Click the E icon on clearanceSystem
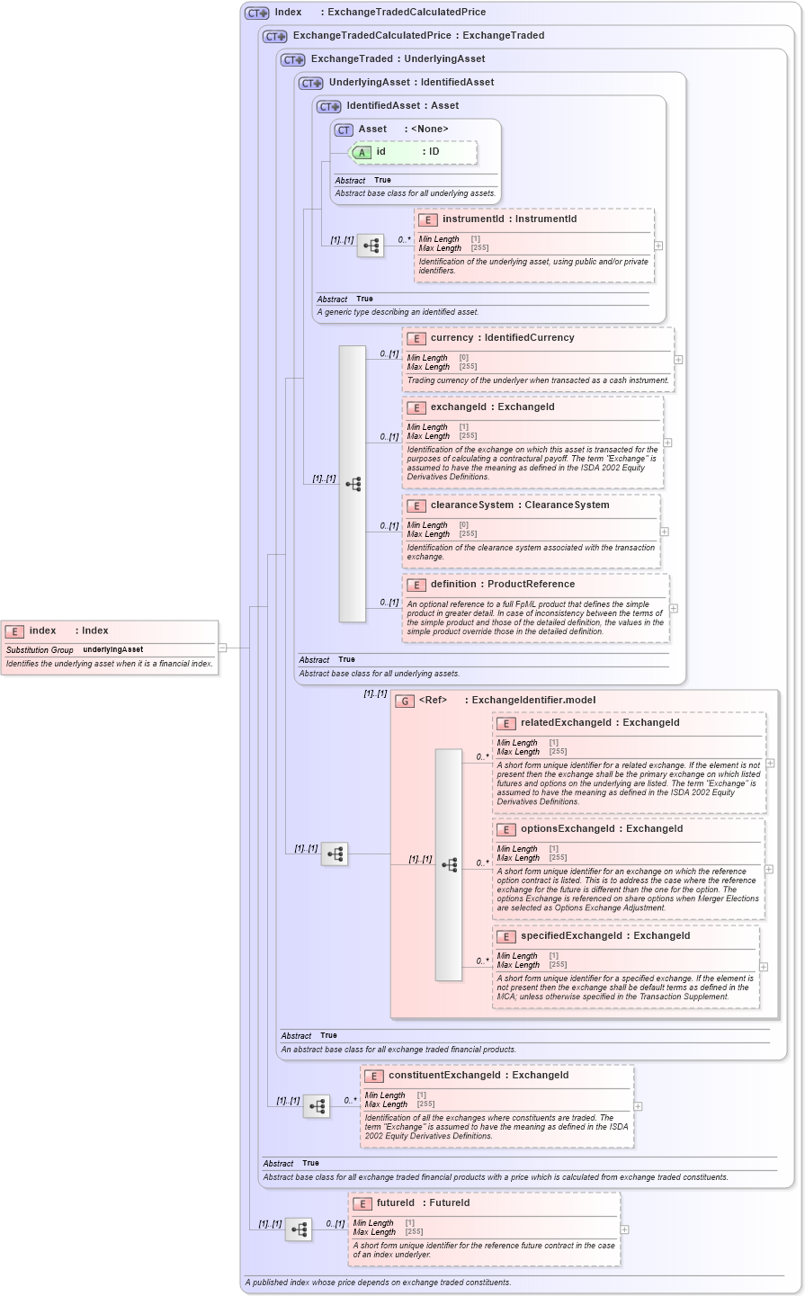 416,505
